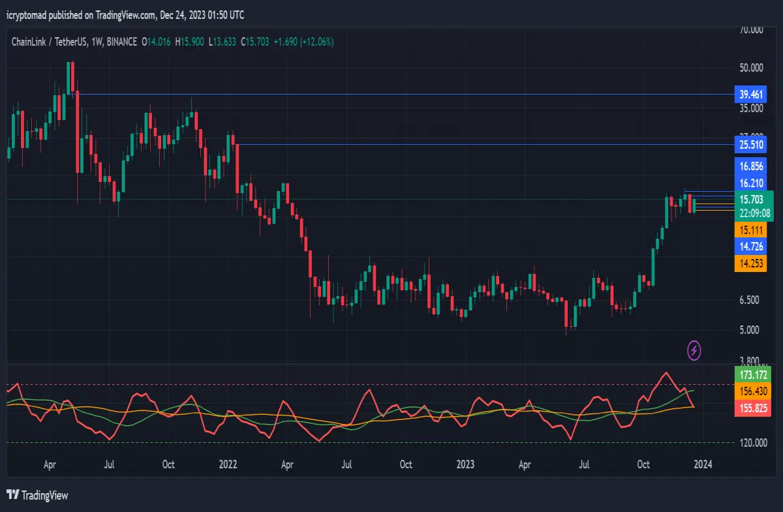
Task: Click the purple lightning bolt event icon
Action: [x=694, y=350]
